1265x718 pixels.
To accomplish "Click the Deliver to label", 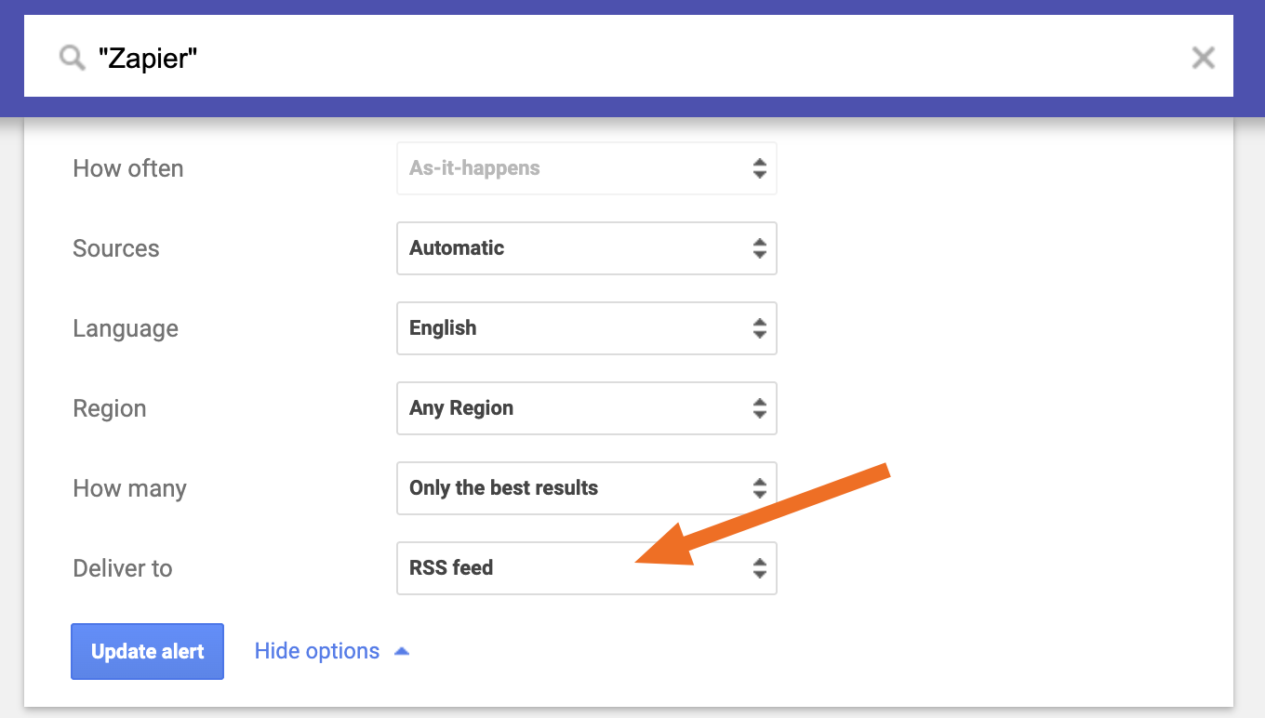I will [123, 568].
